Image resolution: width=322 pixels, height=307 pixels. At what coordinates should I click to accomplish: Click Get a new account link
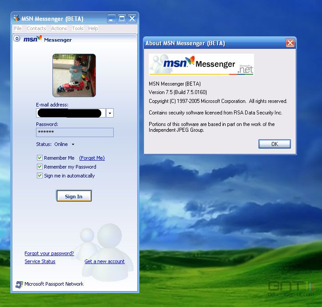coord(104,261)
